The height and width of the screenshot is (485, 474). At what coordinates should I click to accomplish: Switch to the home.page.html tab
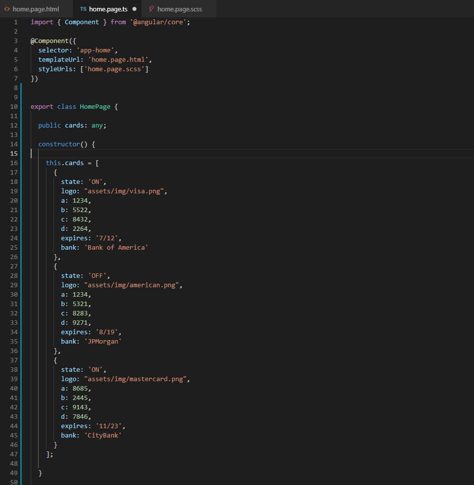36,9
